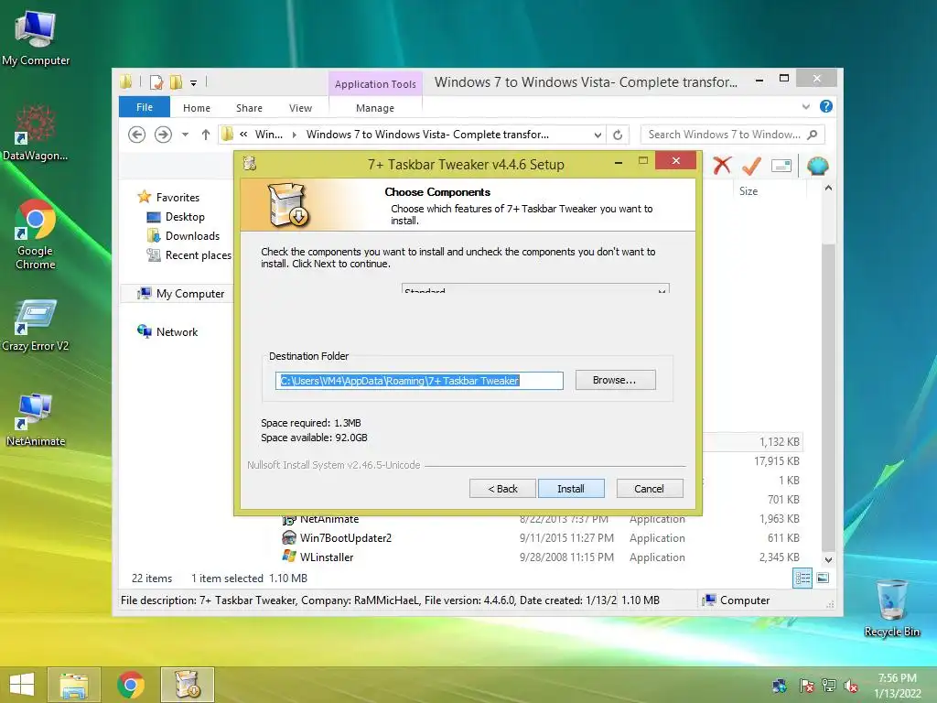Go up one folder level
Screen dimensions: 937x703
click(206, 135)
